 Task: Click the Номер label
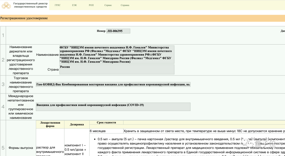point(101,31)
